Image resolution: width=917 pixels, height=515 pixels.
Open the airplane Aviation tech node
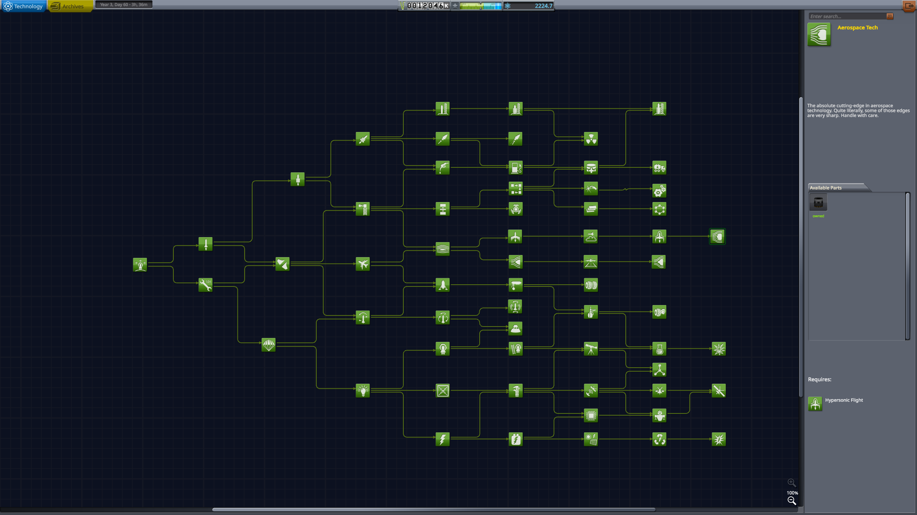(363, 264)
